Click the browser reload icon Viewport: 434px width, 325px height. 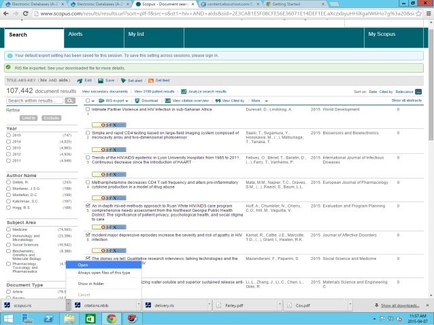coord(25,14)
